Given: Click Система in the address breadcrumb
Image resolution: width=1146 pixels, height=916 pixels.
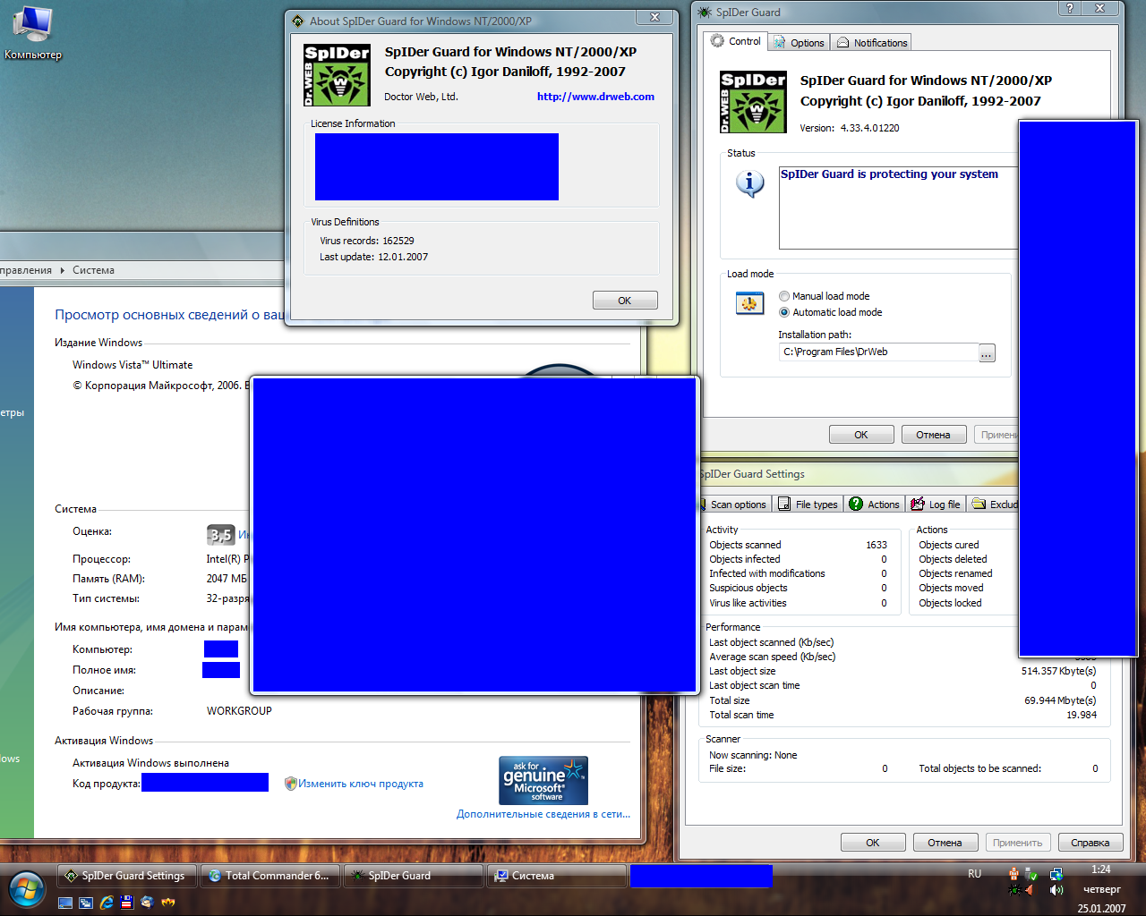Looking at the screenshot, I should click(93, 270).
